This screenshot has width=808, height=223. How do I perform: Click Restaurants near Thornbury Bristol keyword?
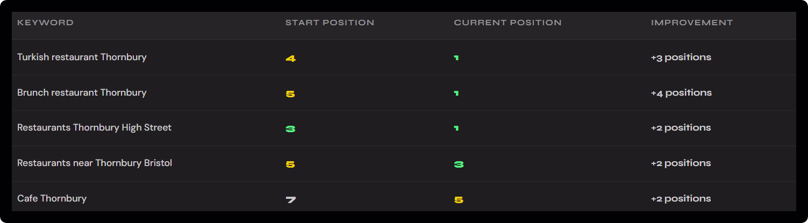[x=95, y=163]
